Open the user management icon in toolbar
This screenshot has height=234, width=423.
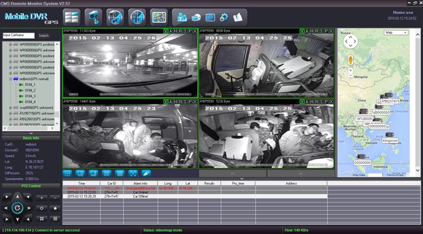[183, 17]
